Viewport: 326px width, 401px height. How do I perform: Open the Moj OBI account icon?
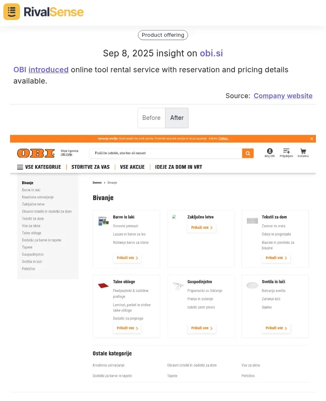[x=270, y=153]
